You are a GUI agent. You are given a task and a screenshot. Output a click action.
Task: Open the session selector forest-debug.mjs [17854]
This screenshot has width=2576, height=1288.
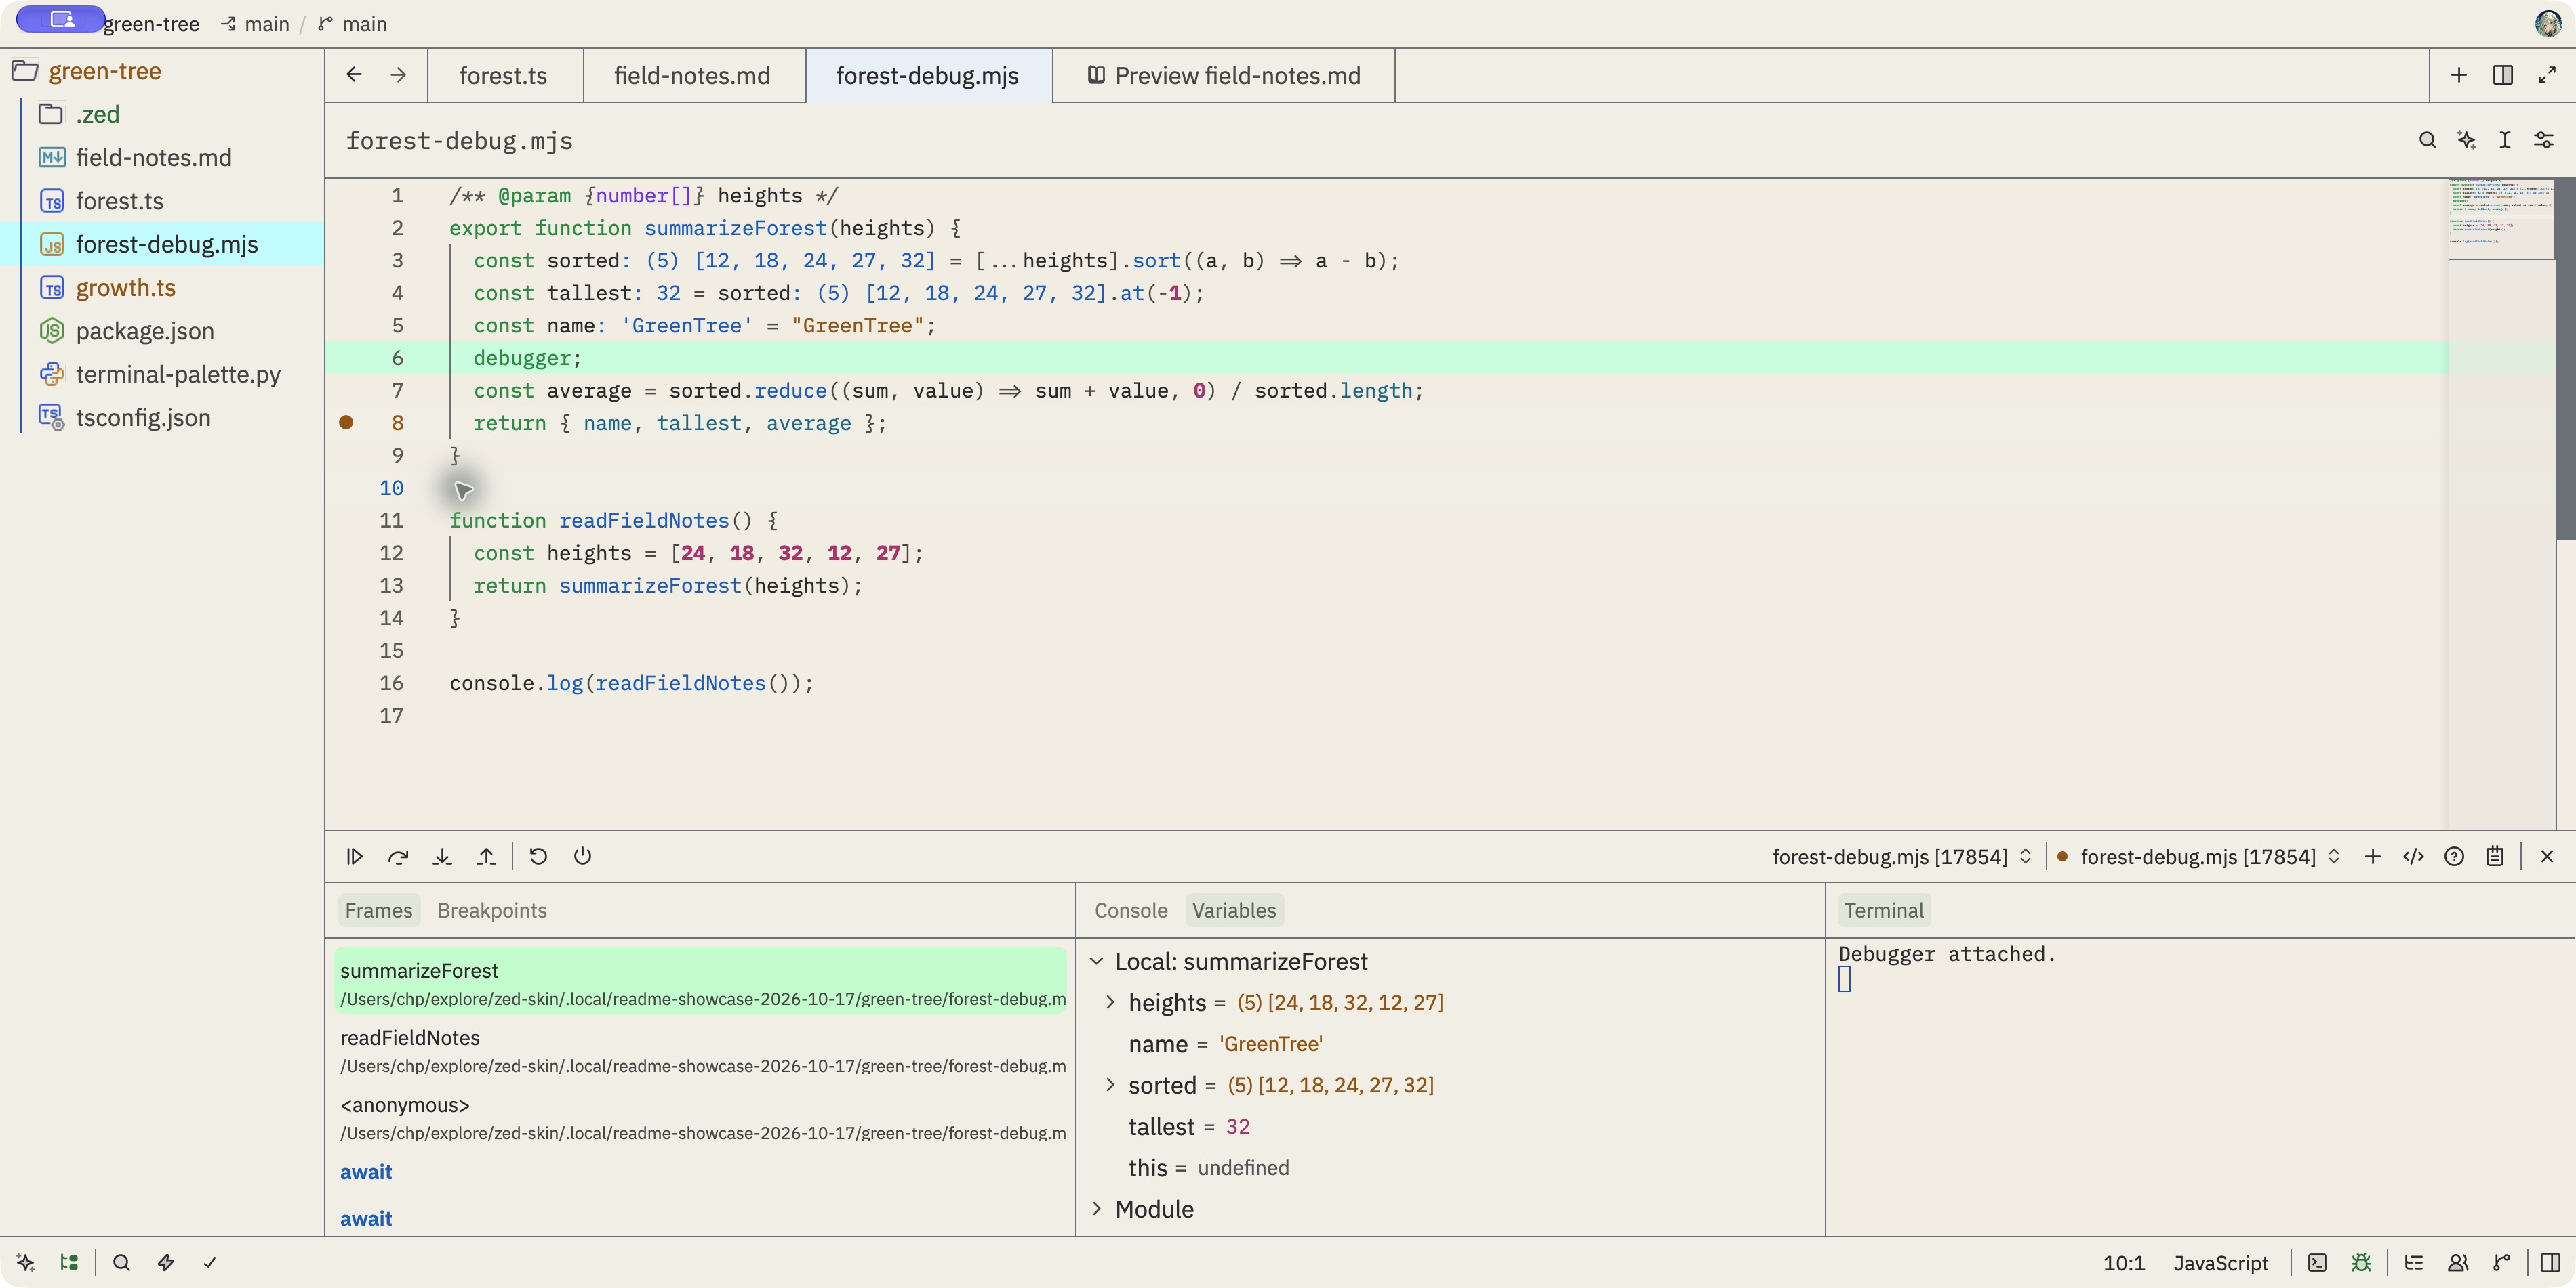[1901, 857]
